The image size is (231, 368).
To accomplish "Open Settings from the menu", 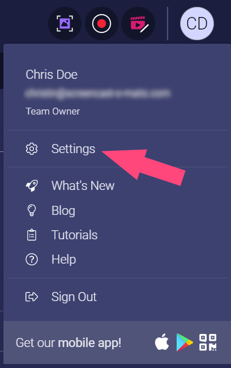I will coord(73,149).
